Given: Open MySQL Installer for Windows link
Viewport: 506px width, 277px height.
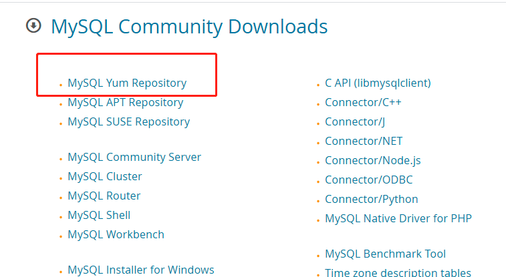Looking at the screenshot, I should tap(141, 270).
